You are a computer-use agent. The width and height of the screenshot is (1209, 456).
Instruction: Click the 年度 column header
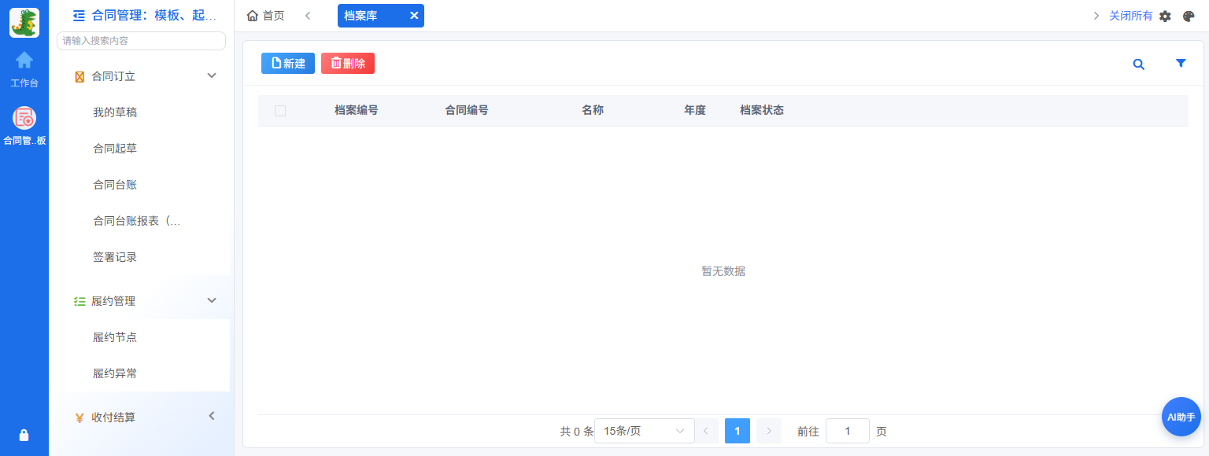coord(695,110)
